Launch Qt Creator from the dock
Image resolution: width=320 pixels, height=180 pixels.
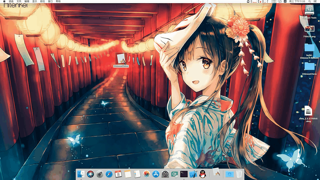175,174
